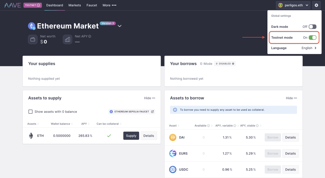The image size is (325, 178).
Task: Click the ETH wallet balance 0.5000000
Action: [62, 136]
